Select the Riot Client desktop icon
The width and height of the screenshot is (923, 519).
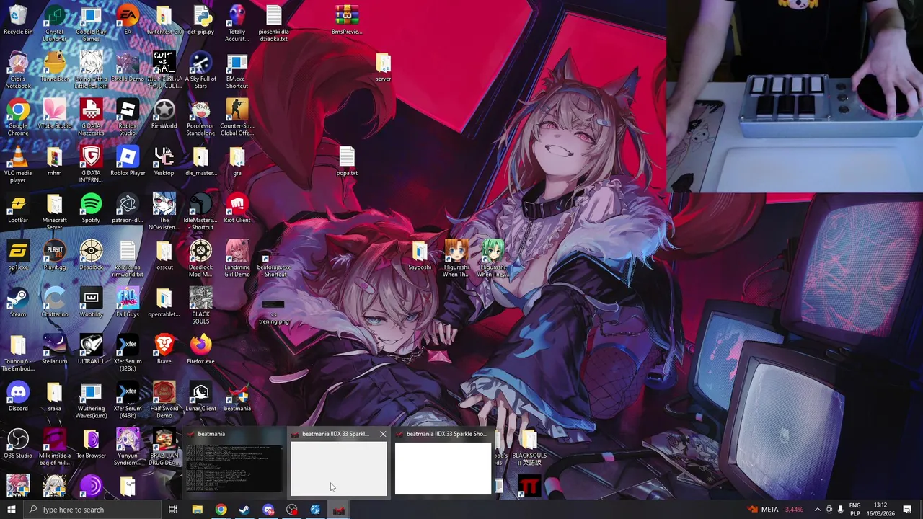tap(237, 208)
